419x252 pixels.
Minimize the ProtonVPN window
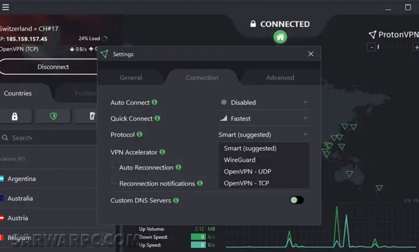388,9
